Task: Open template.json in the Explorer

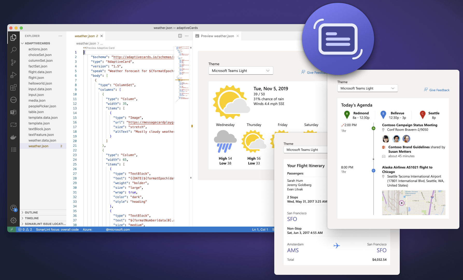Action: (43, 123)
